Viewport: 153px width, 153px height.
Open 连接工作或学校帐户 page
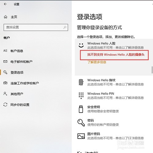(x=25, y=83)
